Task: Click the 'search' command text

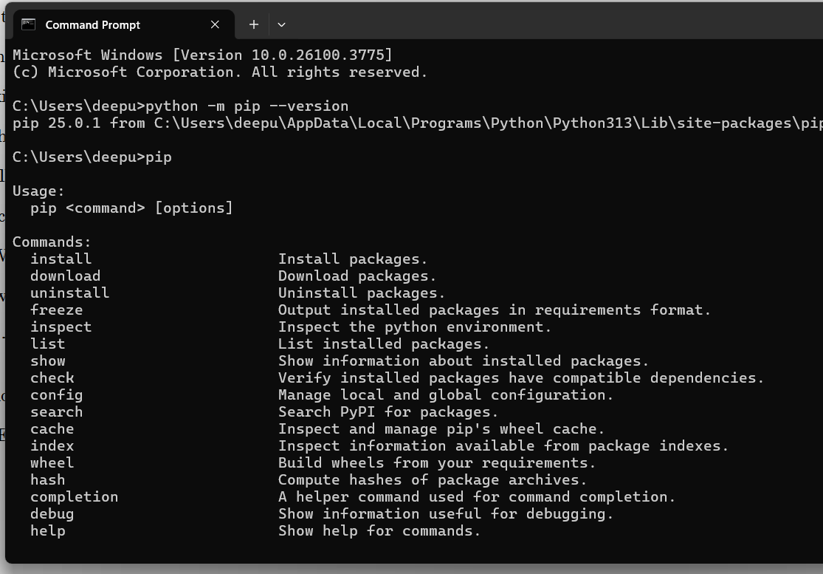Action: [57, 411]
